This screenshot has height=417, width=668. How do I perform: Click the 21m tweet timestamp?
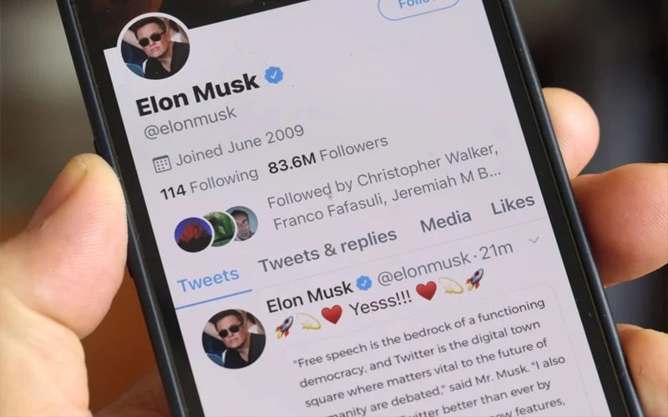point(496,252)
